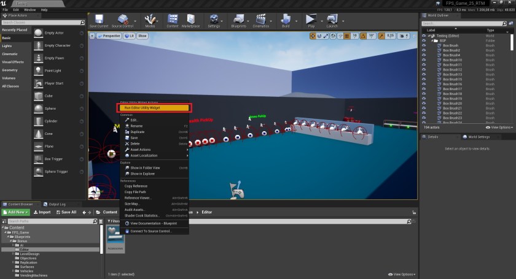This screenshot has height=279, width=516.
Task: Open the Source Control toolbar icon
Action: click(x=124, y=20)
